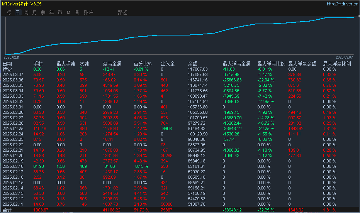
Task: Select the 2025.03.01 date row
Action: point(13,107)
